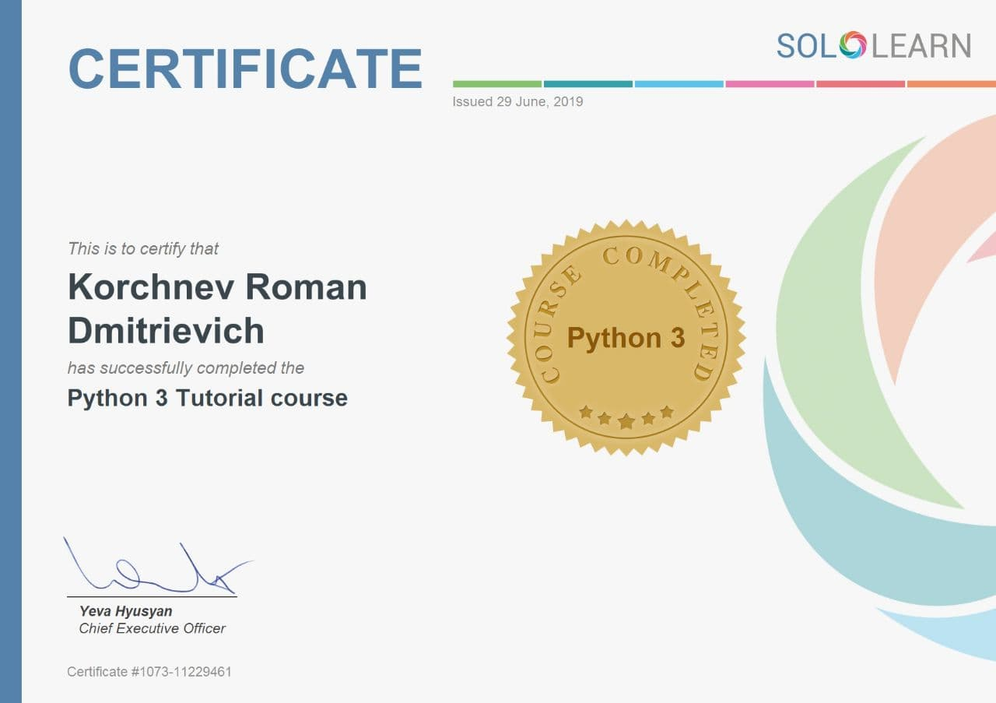Click the Python 3 Tutorial course text
996x703 pixels.
(207, 398)
